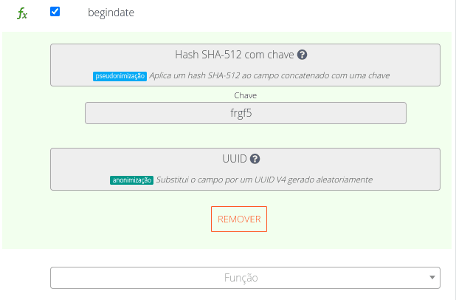Click the green fx function icon
This screenshot has height=300, width=456.
(22, 13)
